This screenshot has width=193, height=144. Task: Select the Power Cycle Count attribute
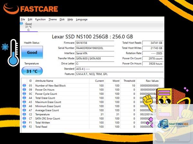[x=46, y=94]
